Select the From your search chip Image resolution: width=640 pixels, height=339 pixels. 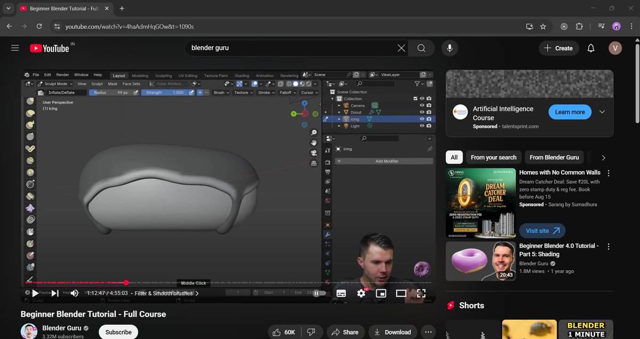coord(493,157)
